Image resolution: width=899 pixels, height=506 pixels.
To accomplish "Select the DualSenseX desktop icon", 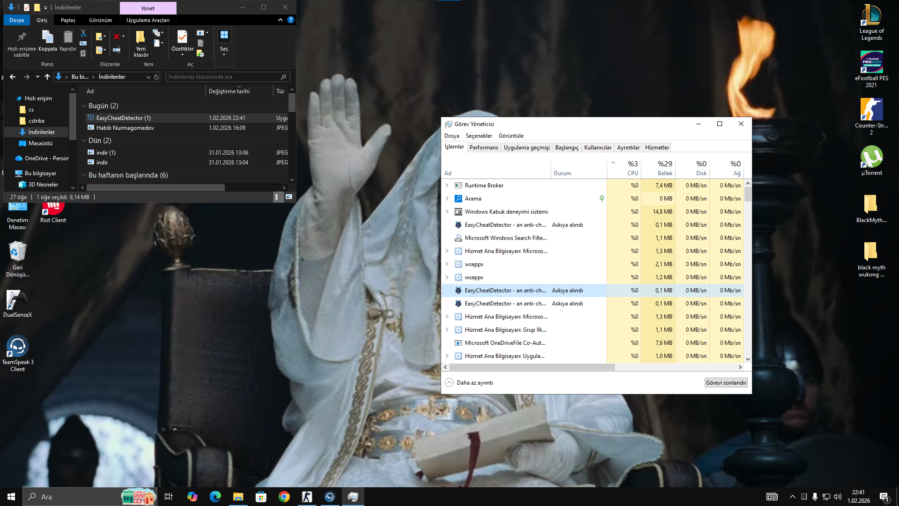I will click(18, 304).
